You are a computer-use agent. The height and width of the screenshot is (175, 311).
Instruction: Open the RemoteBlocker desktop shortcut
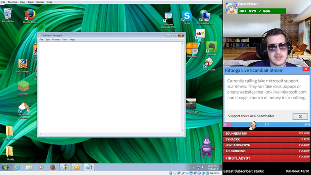[205, 17]
